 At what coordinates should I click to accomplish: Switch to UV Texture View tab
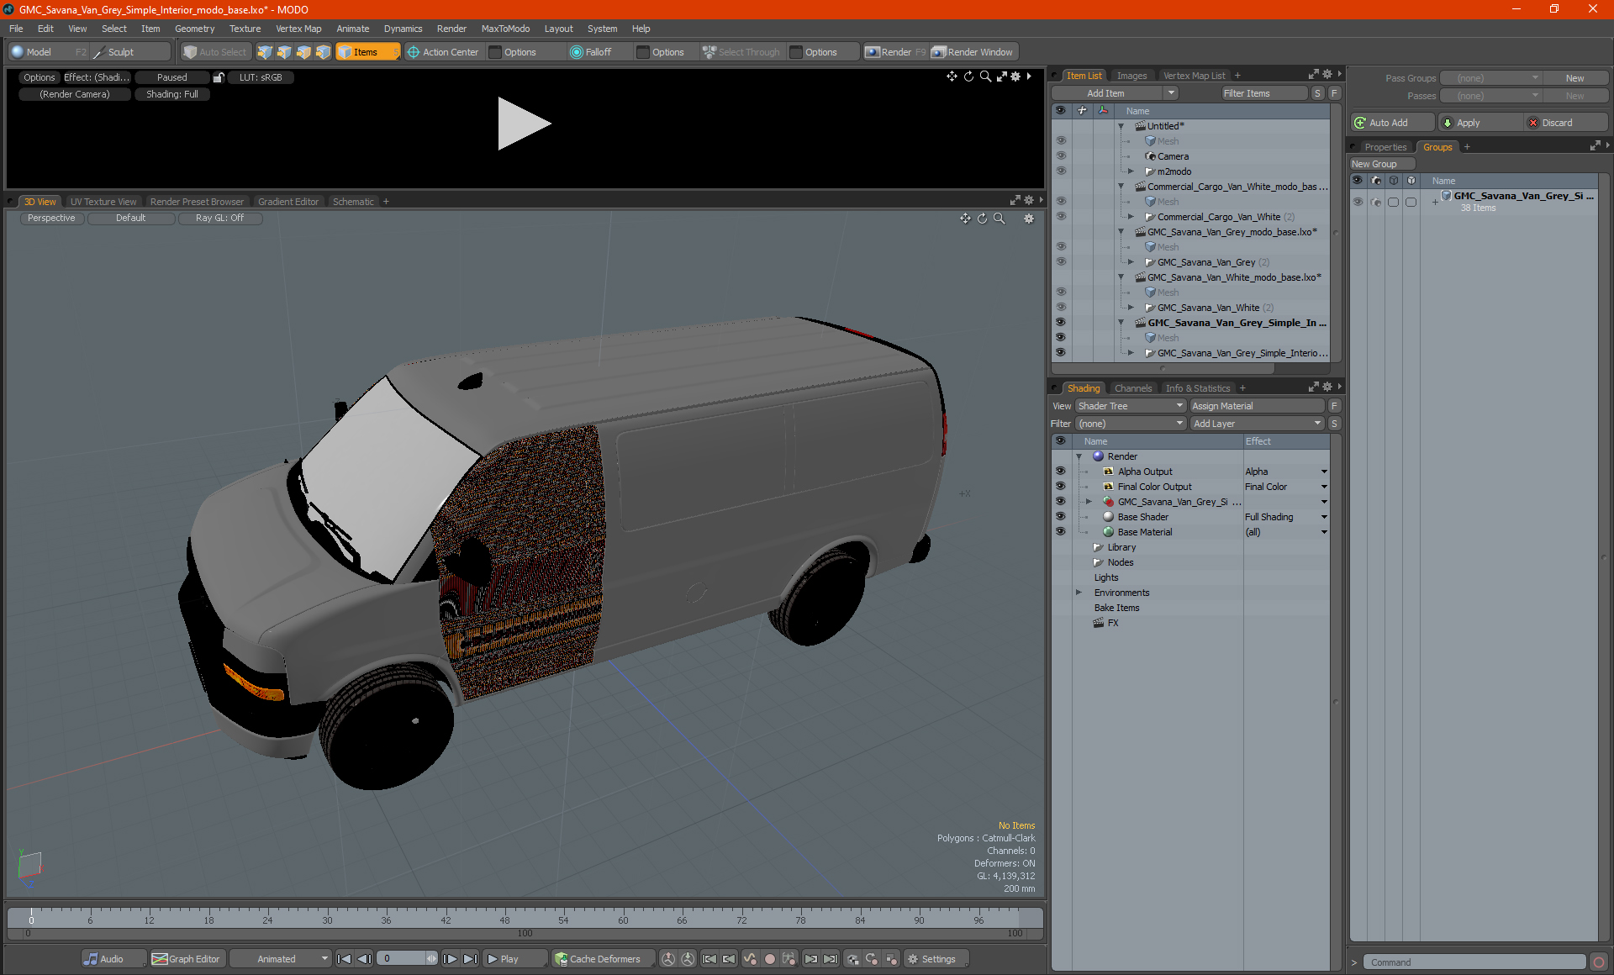click(103, 202)
